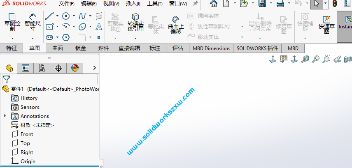Open the Slot tool dropdown arrow

tap(57, 37)
